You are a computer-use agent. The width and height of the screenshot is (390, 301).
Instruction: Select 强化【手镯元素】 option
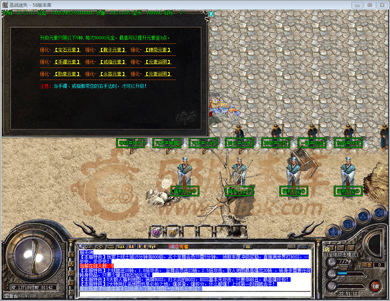point(67,62)
